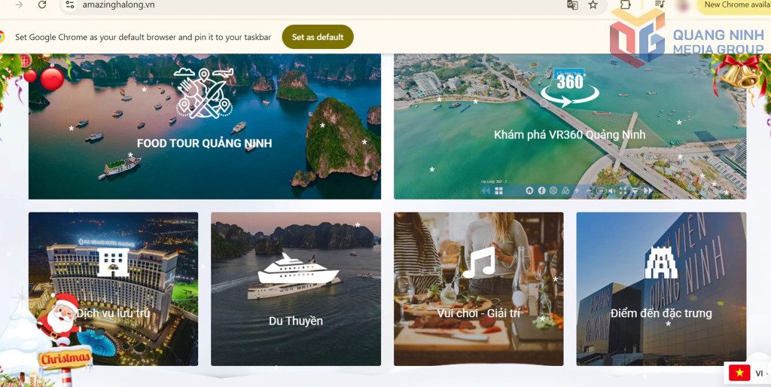Image resolution: width=771 pixels, height=387 pixels.
Task: Click the reload page icon
Action: click(42, 5)
